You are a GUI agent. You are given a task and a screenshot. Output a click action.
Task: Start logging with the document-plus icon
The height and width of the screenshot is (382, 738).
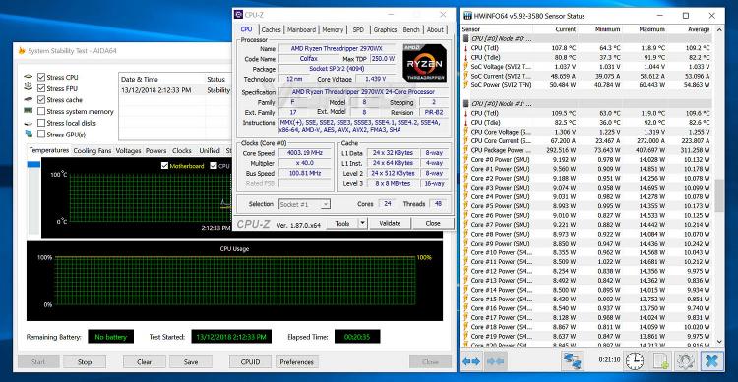click(660, 360)
